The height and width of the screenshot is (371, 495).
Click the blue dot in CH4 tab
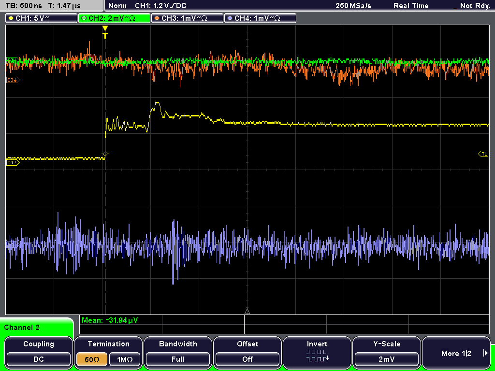point(230,18)
